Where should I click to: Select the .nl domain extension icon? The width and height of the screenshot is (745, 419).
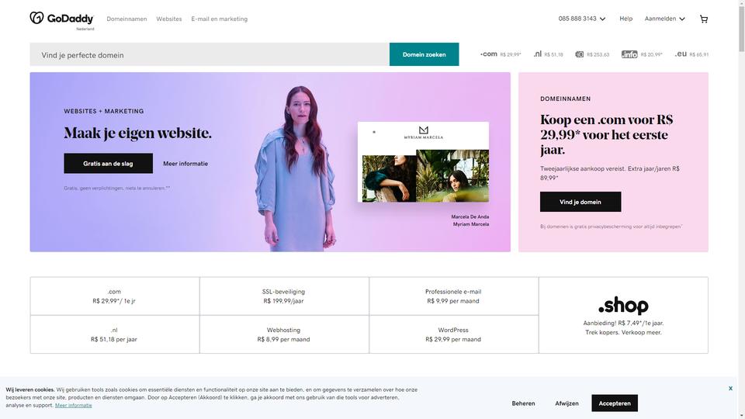point(537,54)
